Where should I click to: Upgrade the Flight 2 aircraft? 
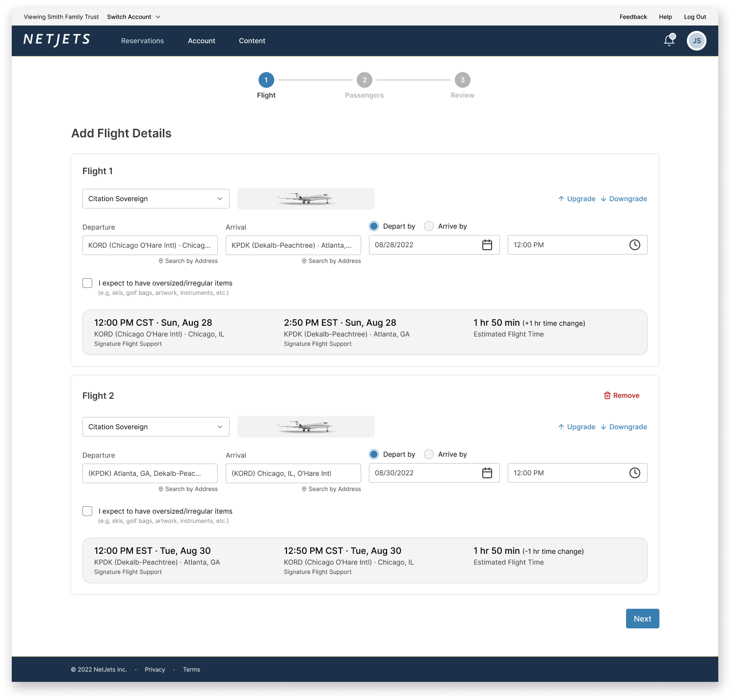(x=577, y=427)
